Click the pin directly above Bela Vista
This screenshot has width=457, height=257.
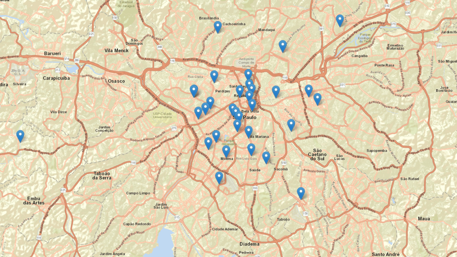point(252,105)
